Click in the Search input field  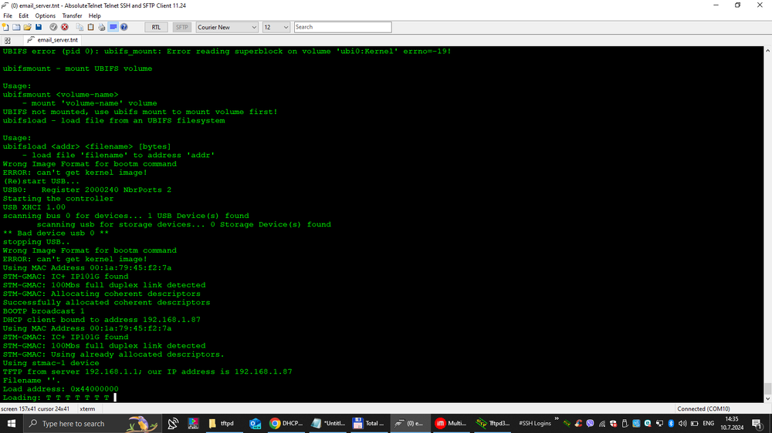(x=343, y=27)
